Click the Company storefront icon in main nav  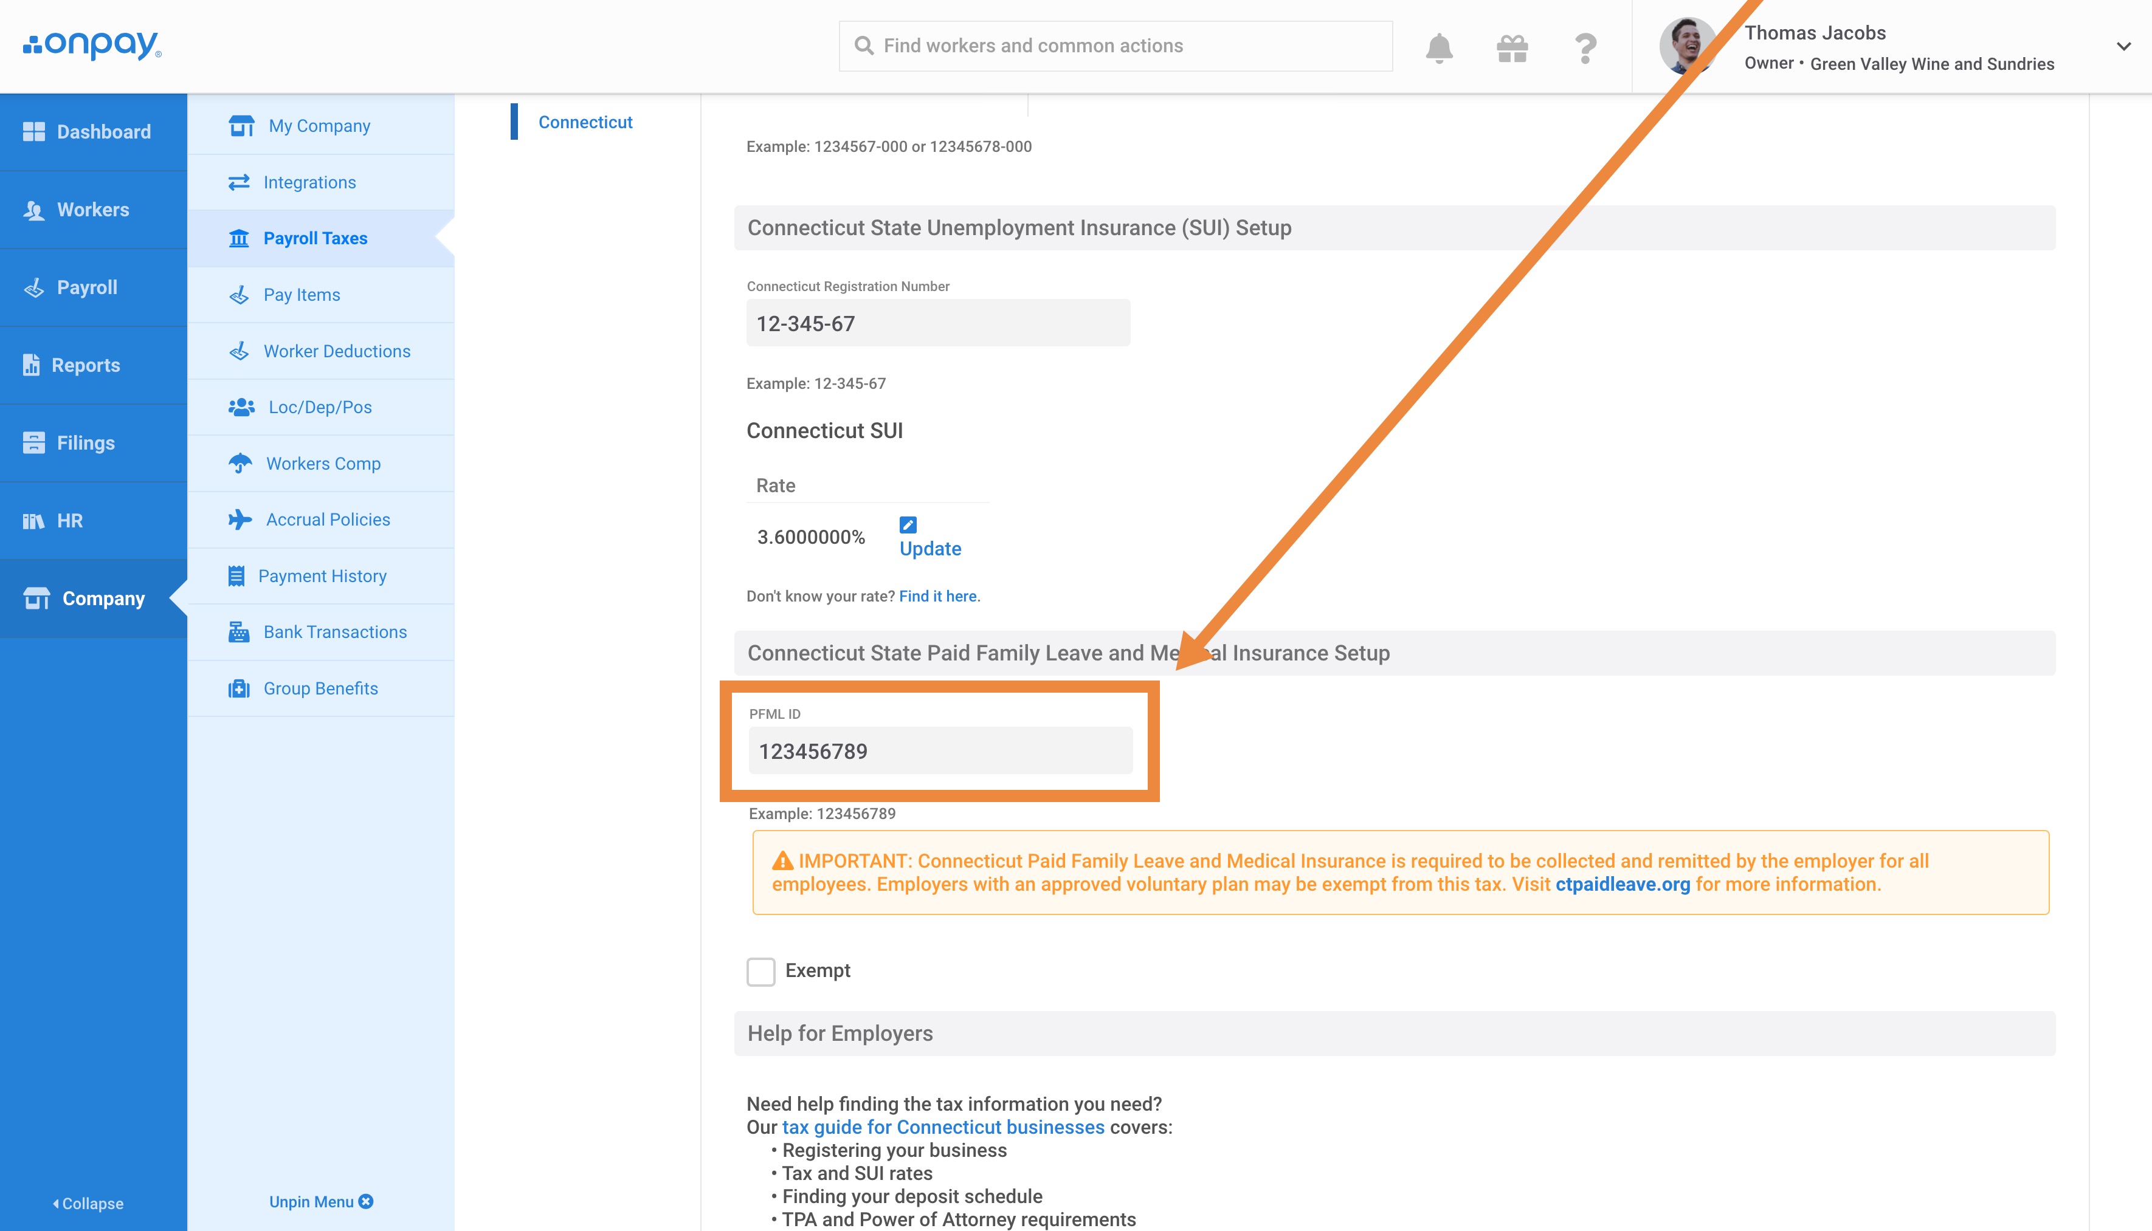pos(36,598)
